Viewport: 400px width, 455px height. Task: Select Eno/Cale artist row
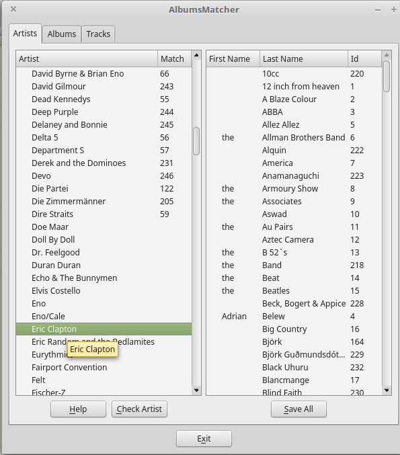tap(104, 317)
